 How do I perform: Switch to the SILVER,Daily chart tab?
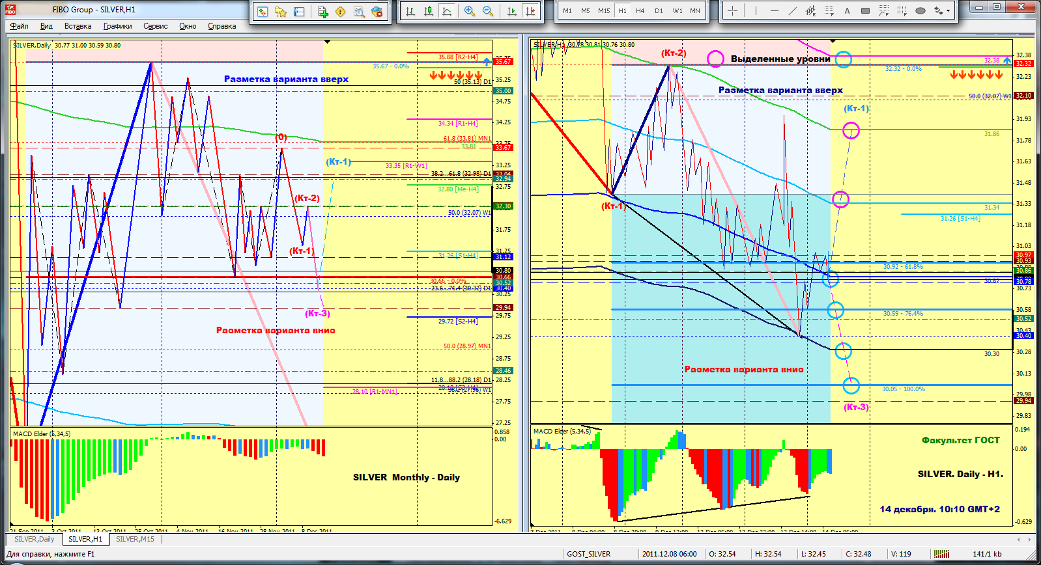(35, 539)
